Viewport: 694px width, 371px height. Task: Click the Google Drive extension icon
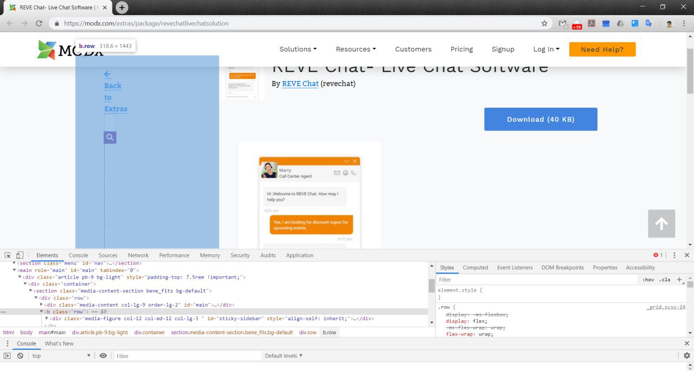click(620, 23)
